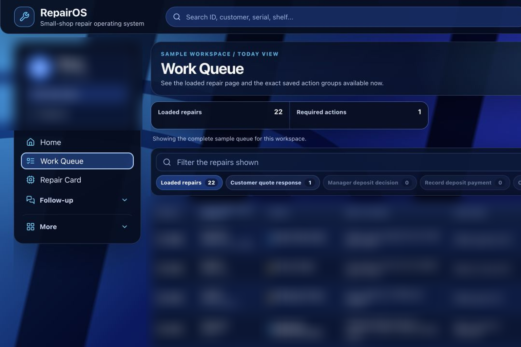
Task: Select the Manager deposit decision filter chip
Action: pos(370,183)
